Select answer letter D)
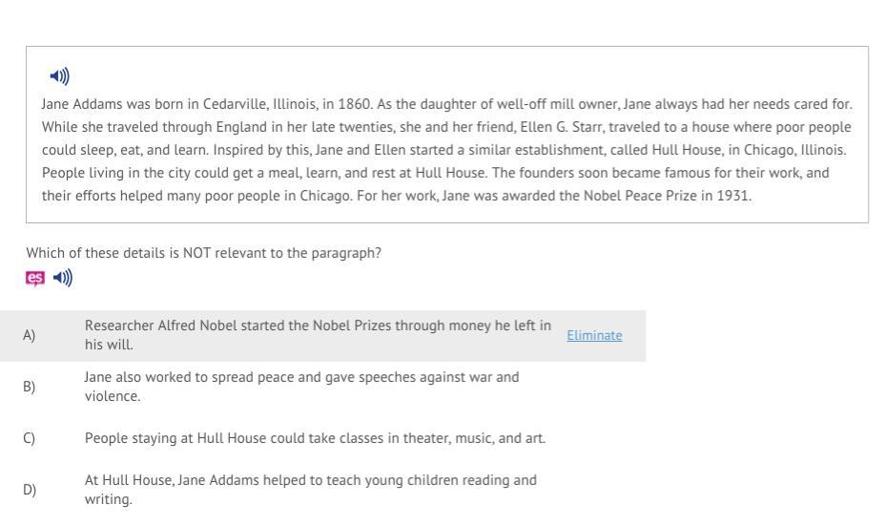Image resolution: width=886 pixels, height=525 pixels. click(30, 490)
